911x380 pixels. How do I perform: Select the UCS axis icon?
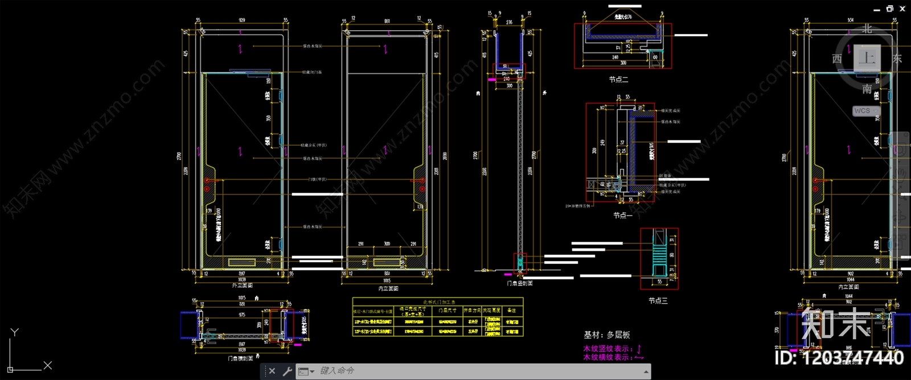click(x=28, y=350)
